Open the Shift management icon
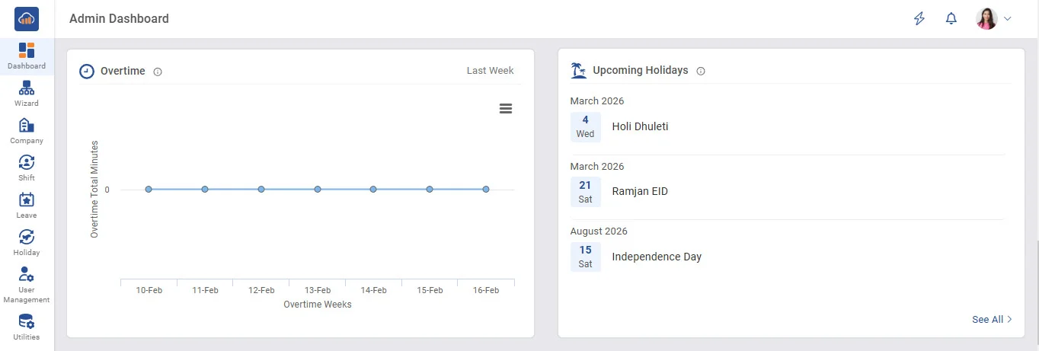The width and height of the screenshot is (1039, 351). coord(27,167)
